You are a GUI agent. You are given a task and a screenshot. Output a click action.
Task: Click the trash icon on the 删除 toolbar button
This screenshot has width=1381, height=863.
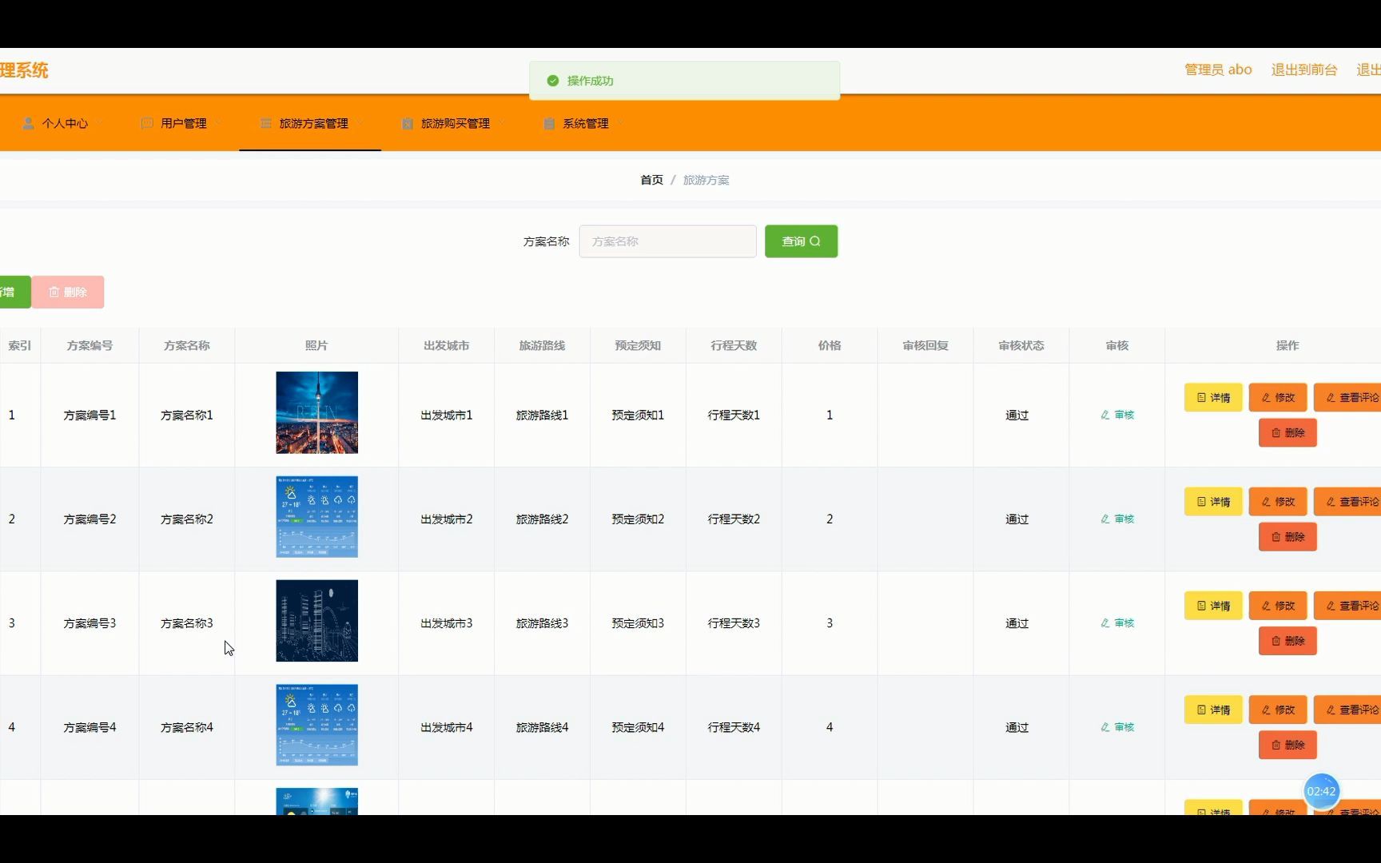pyautogui.click(x=54, y=292)
